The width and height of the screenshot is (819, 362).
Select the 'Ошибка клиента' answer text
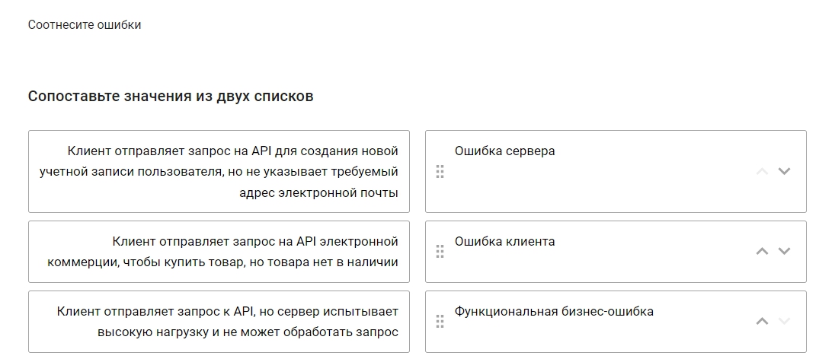(x=504, y=242)
